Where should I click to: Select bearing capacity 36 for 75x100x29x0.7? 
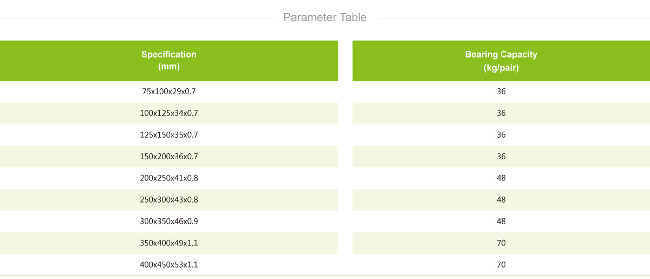501,92
